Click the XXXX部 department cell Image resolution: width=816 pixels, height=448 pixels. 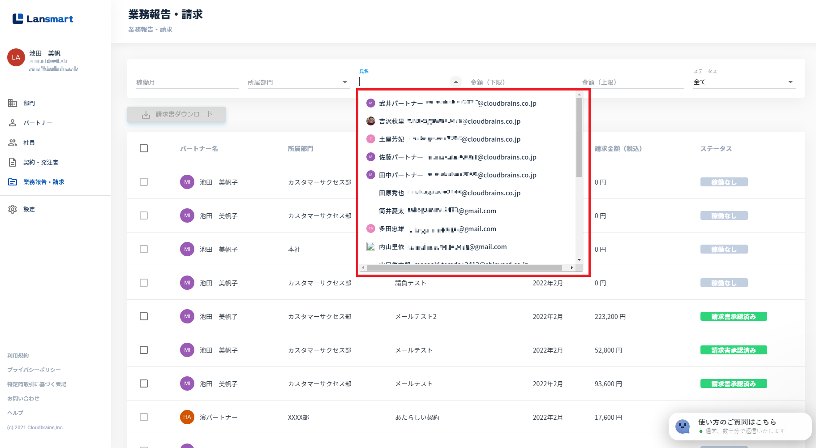click(298, 418)
